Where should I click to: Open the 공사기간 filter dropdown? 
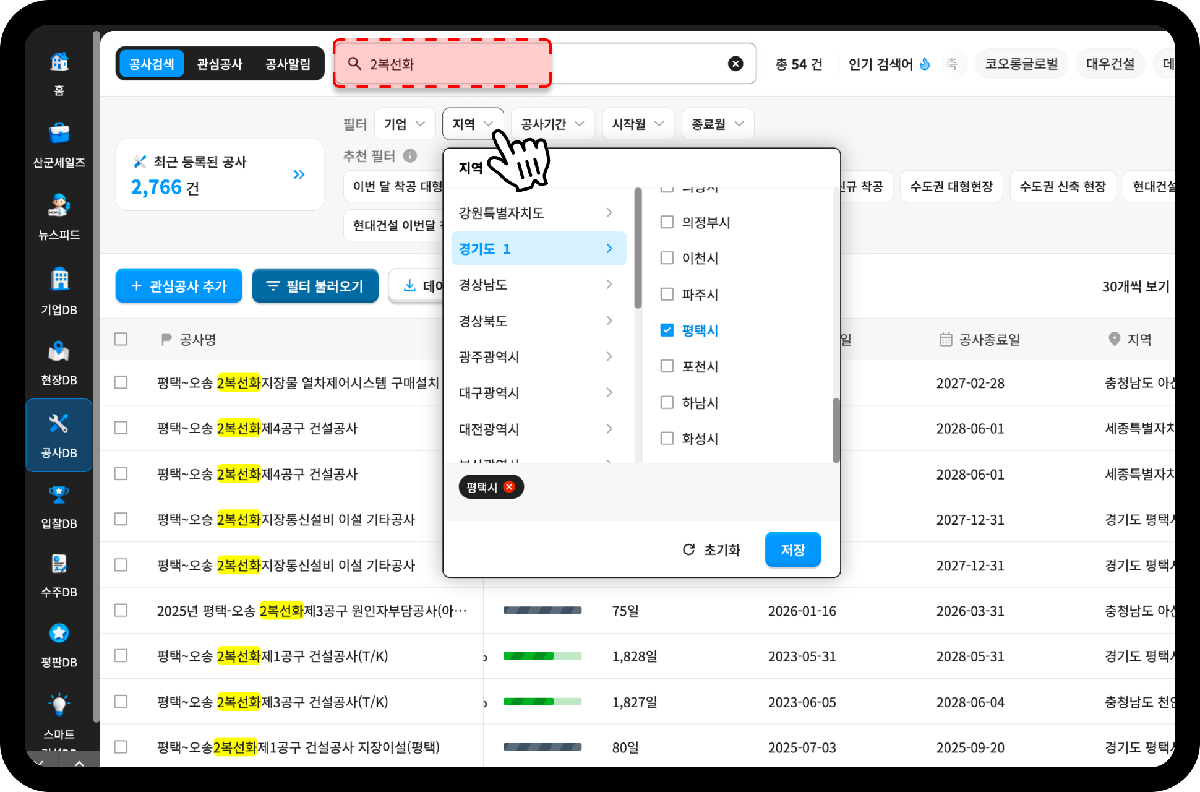(552, 124)
